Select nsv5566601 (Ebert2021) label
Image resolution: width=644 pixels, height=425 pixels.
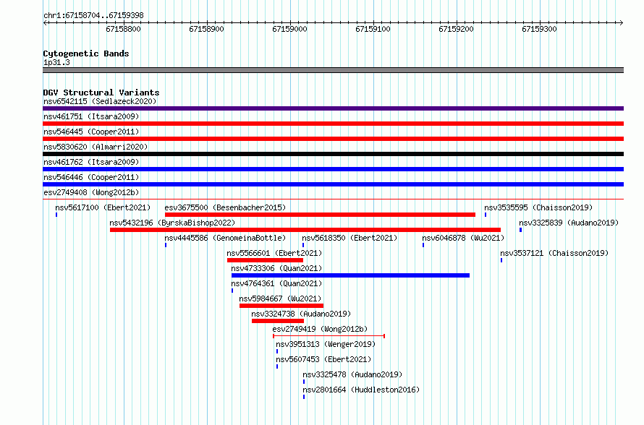274,253
